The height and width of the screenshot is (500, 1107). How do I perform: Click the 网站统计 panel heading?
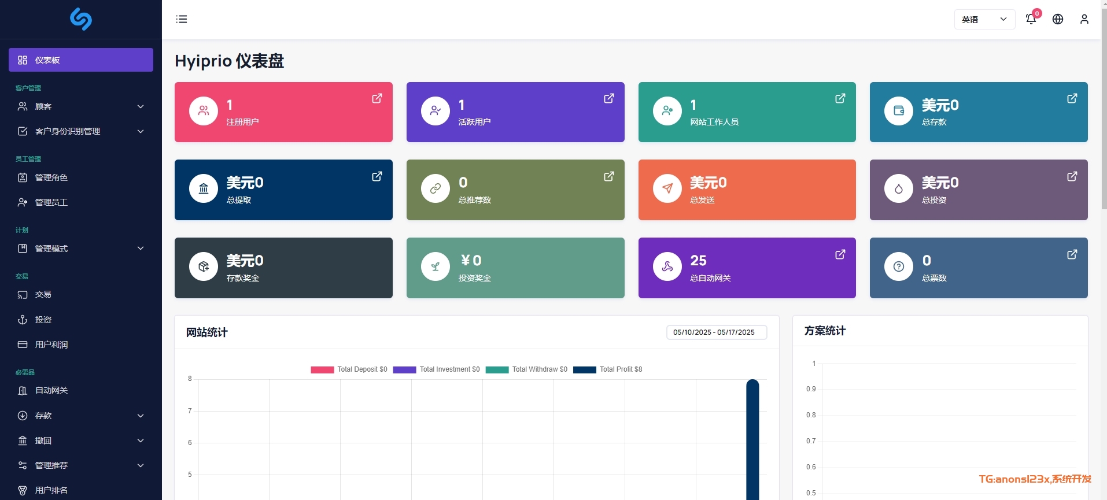pyautogui.click(x=206, y=332)
